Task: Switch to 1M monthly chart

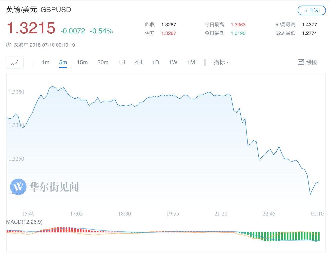Action: (191, 62)
